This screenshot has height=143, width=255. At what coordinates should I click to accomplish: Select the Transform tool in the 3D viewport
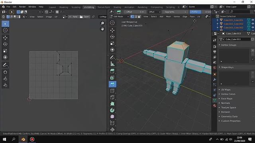[x=112, y=50]
